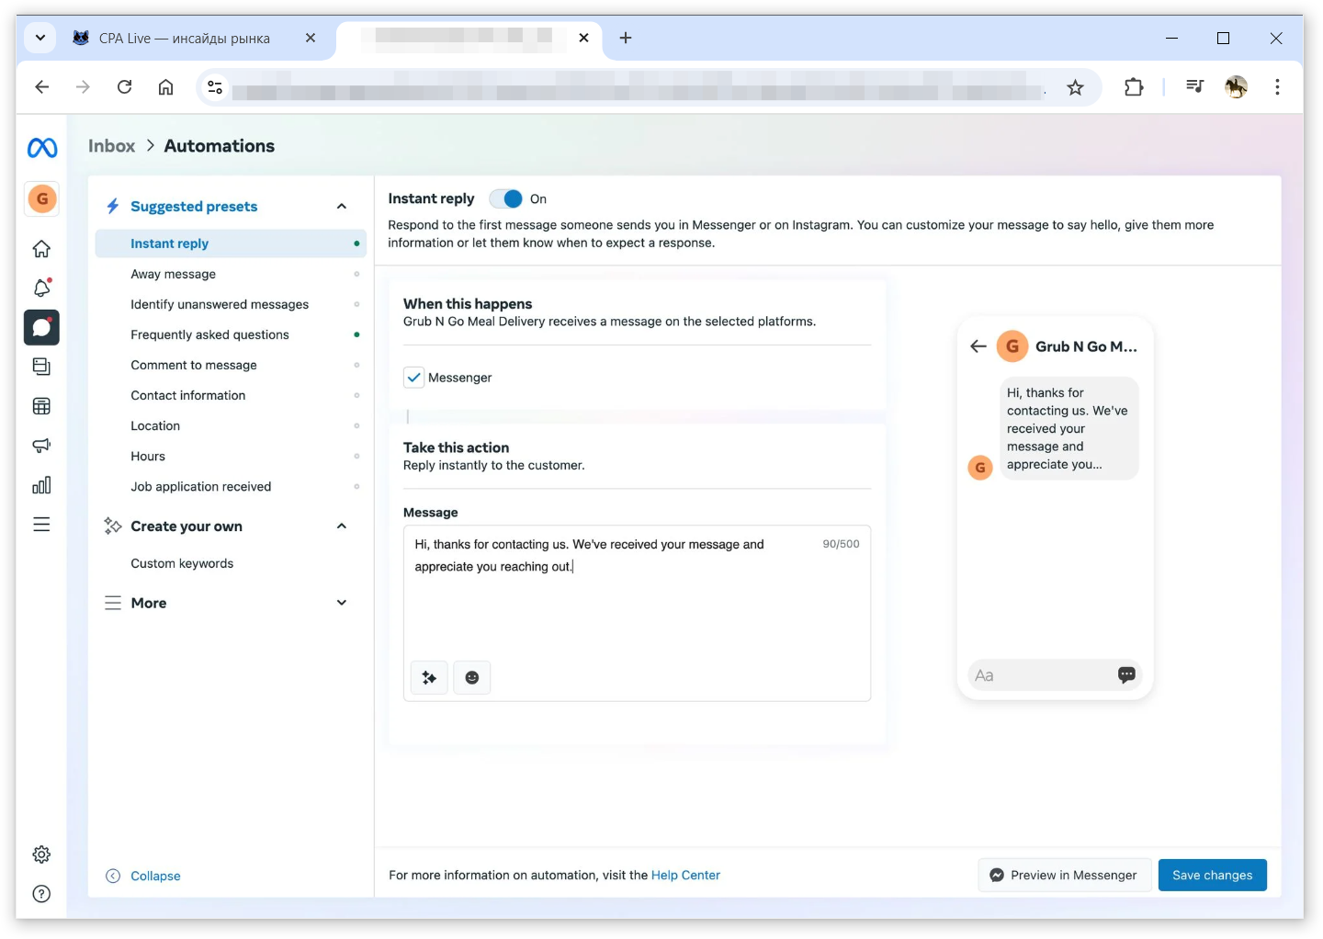
Task: Open the Planner grid icon in sidebar
Action: (x=41, y=406)
